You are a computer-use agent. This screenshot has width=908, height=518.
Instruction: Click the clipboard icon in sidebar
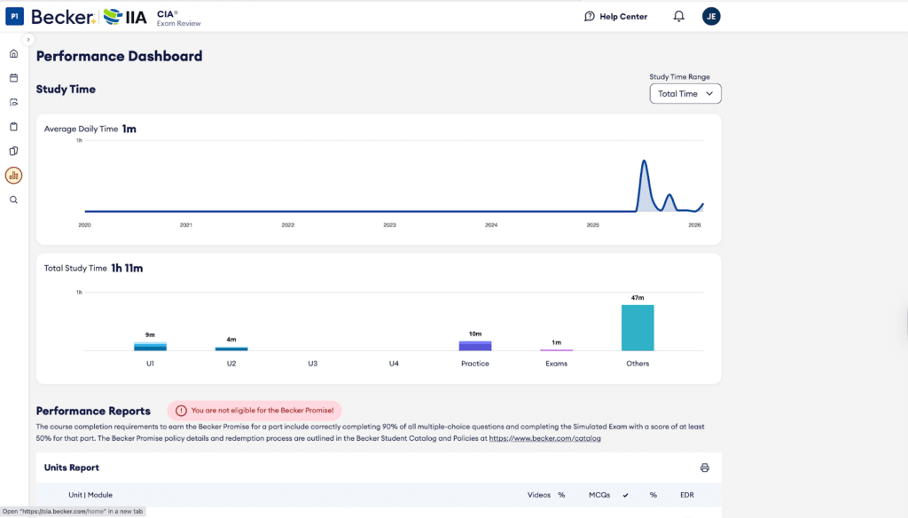pos(13,127)
